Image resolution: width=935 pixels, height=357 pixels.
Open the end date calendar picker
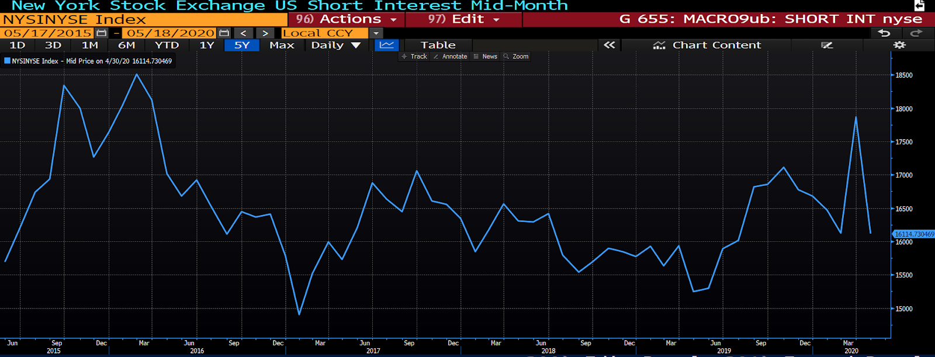[x=224, y=33]
